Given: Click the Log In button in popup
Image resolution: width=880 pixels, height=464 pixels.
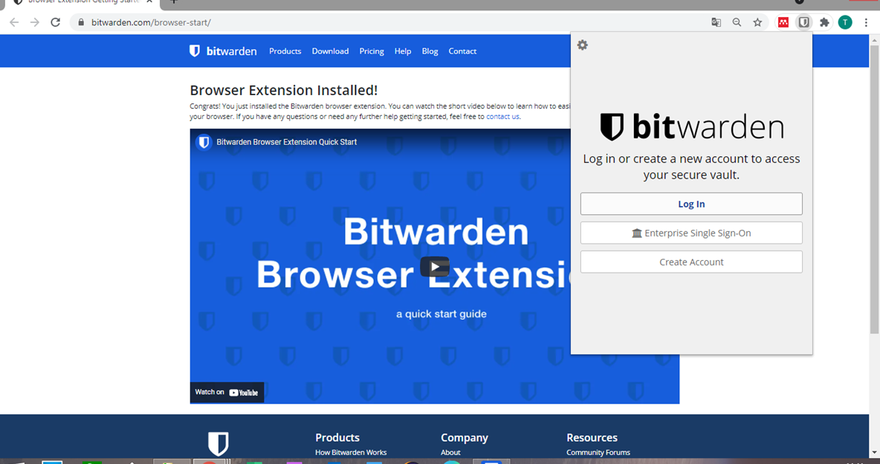Looking at the screenshot, I should [691, 204].
